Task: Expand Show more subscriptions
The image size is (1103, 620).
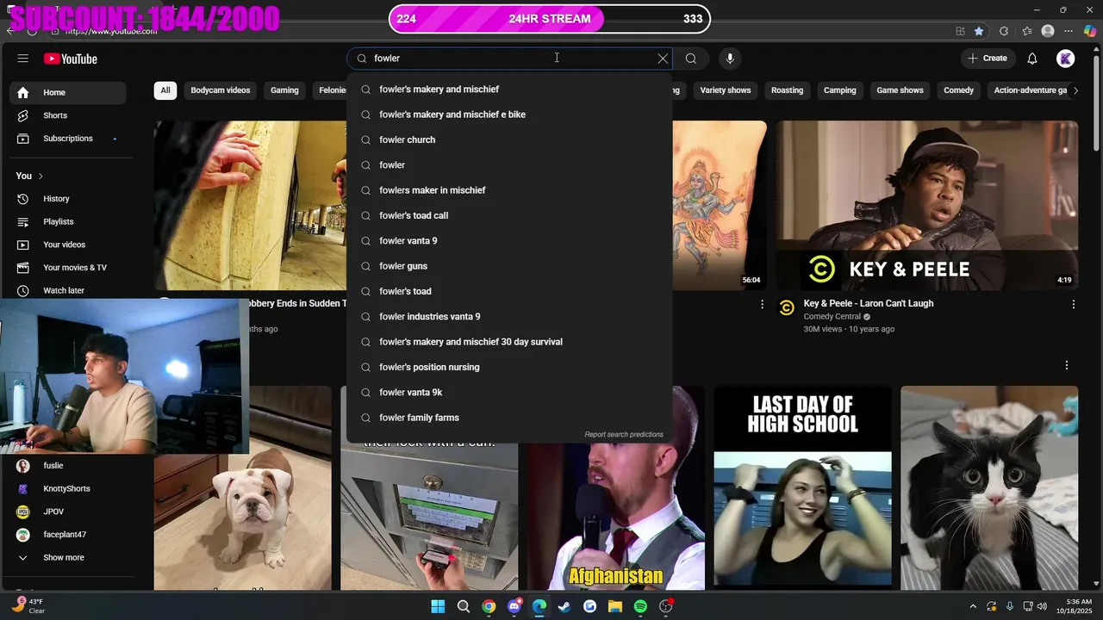Action: pos(68,558)
